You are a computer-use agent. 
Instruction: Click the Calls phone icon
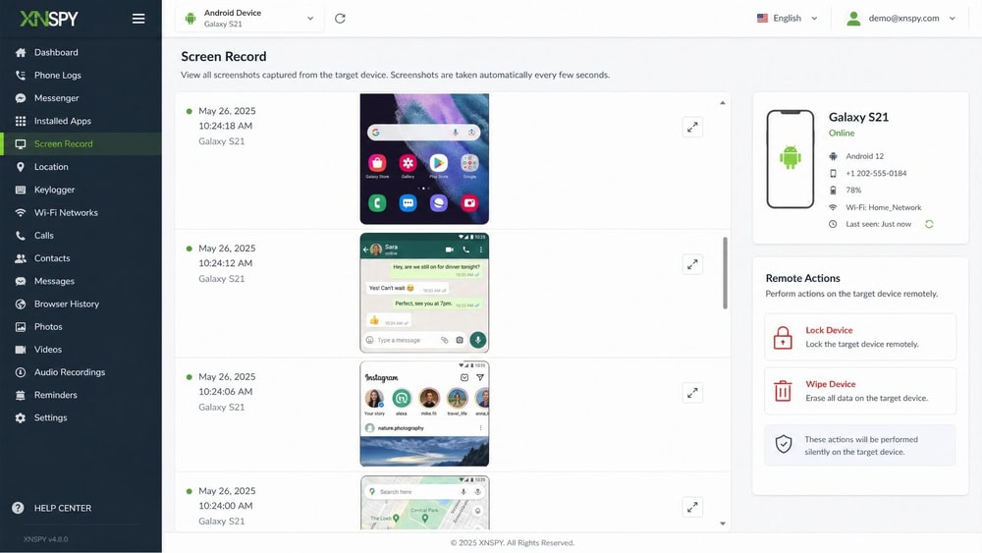pos(21,236)
